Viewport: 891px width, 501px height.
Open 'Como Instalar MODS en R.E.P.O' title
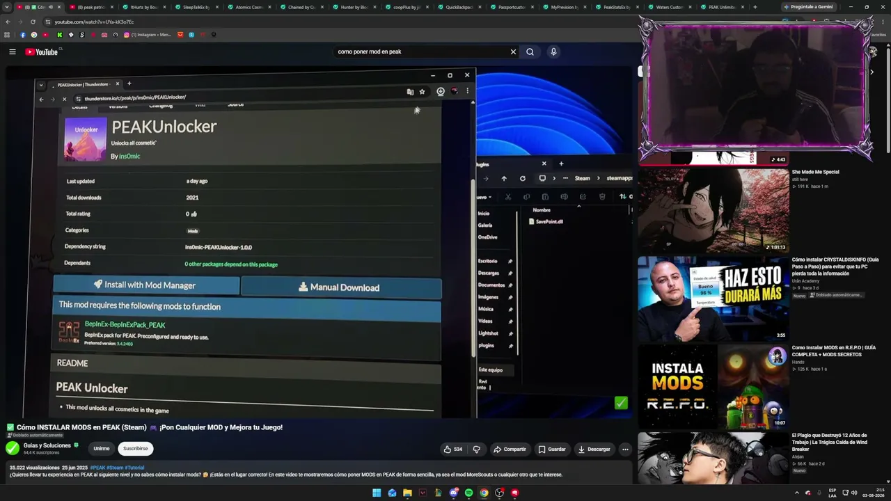[834, 351]
